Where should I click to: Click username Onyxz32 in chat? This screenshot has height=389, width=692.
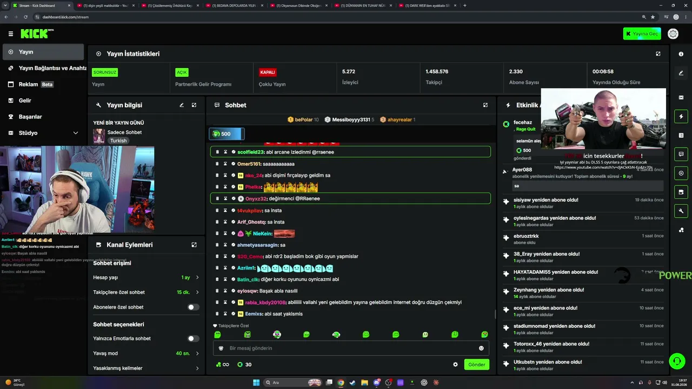(x=256, y=199)
